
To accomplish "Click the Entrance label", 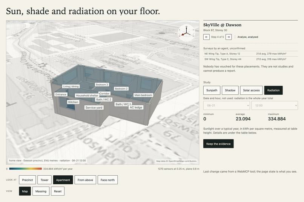I will tap(61, 94).
